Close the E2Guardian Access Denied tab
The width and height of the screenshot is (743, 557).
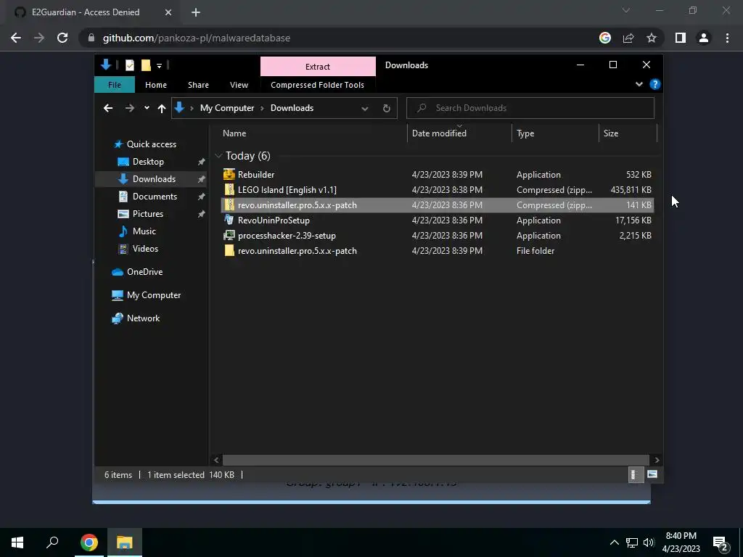click(168, 12)
